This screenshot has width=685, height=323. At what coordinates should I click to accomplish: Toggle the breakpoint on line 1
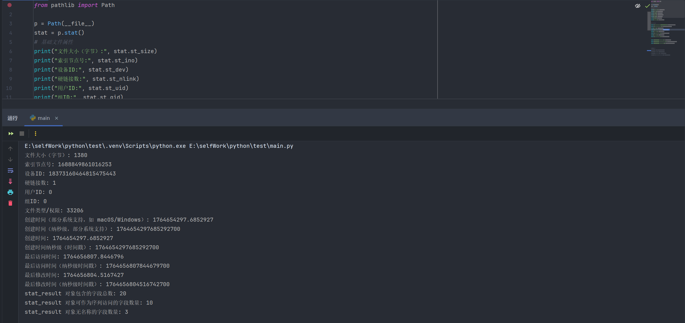(10, 5)
